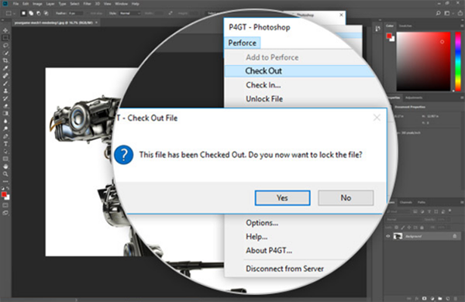Click the question mark icon in dialog
Image resolution: width=465 pixels, height=302 pixels.
(124, 155)
